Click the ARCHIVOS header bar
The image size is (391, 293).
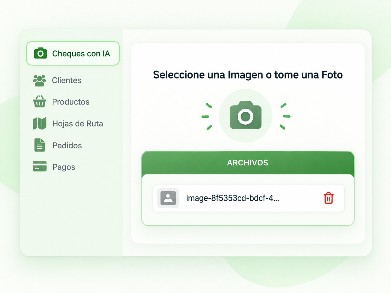click(248, 163)
